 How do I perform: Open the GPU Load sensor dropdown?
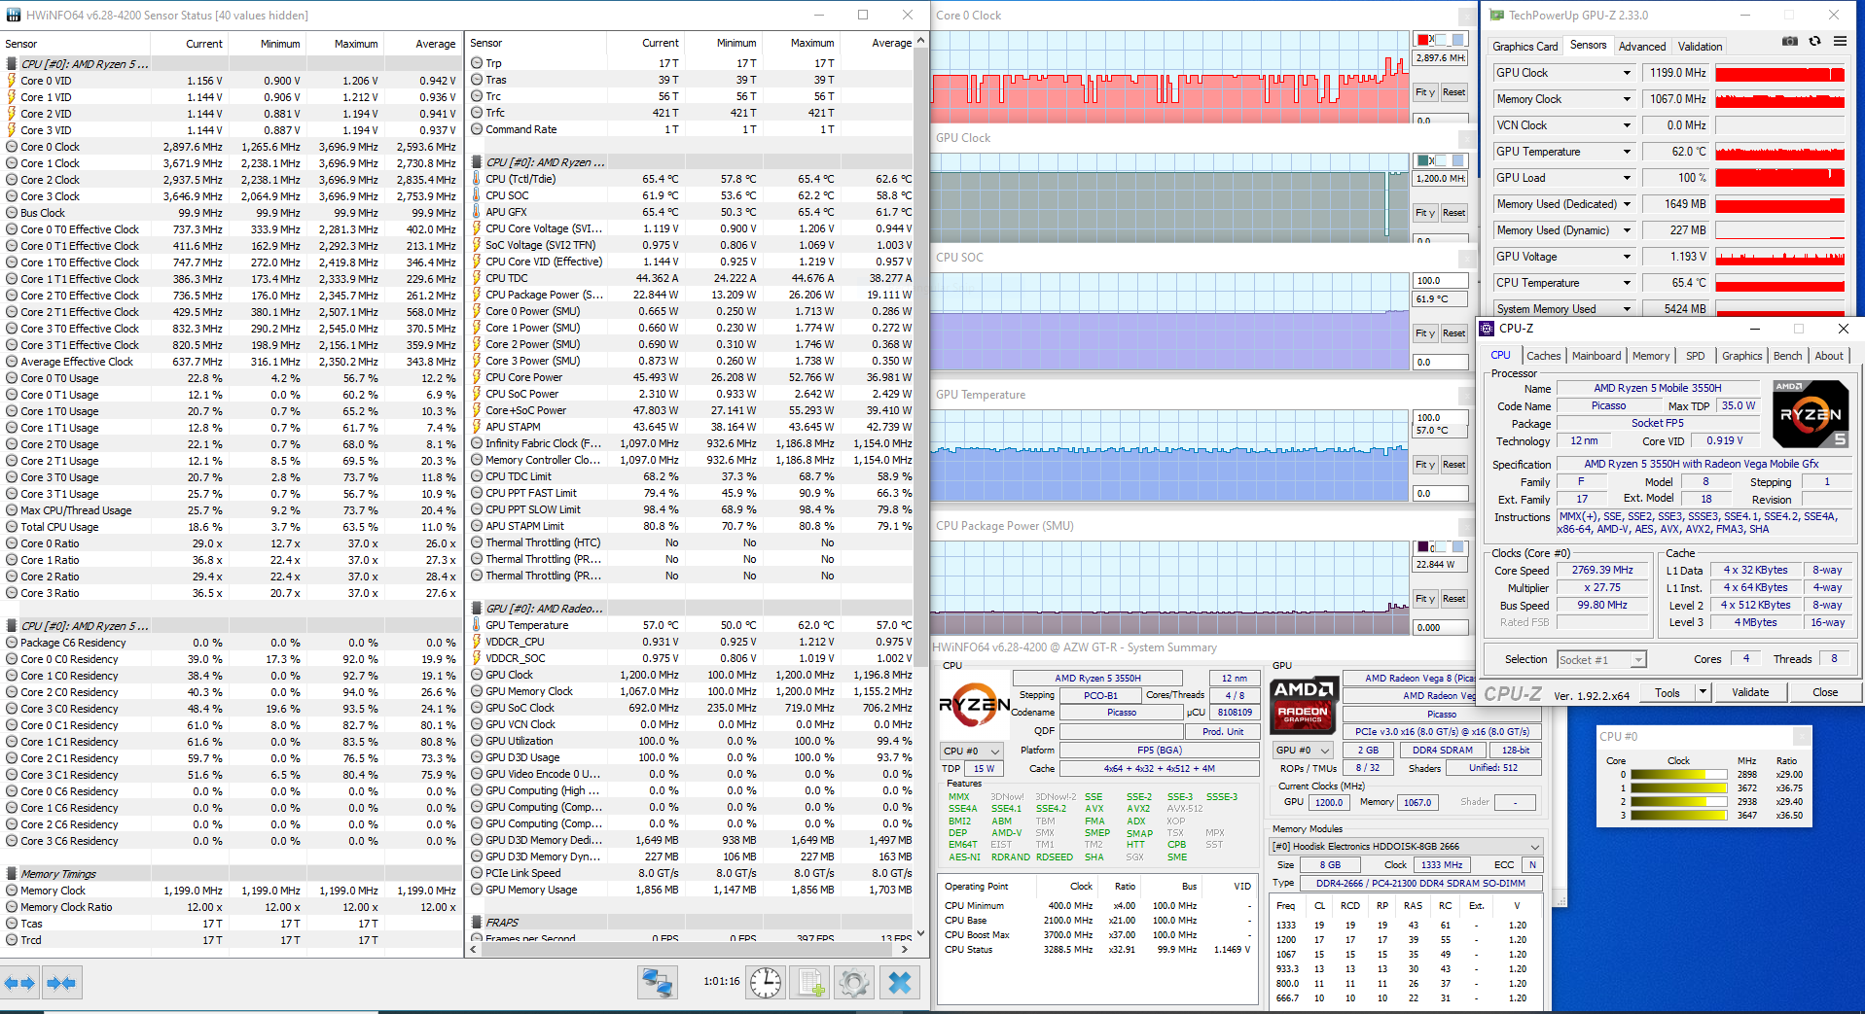click(1627, 178)
